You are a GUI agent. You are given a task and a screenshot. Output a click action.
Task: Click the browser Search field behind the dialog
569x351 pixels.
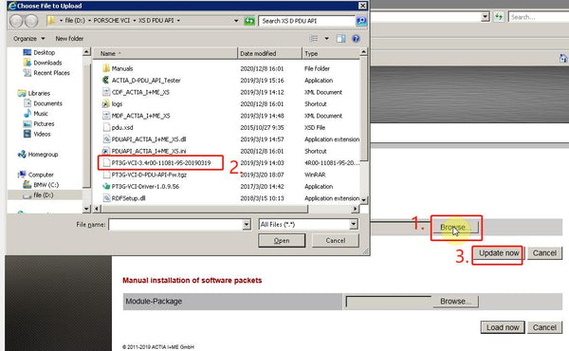538,17
